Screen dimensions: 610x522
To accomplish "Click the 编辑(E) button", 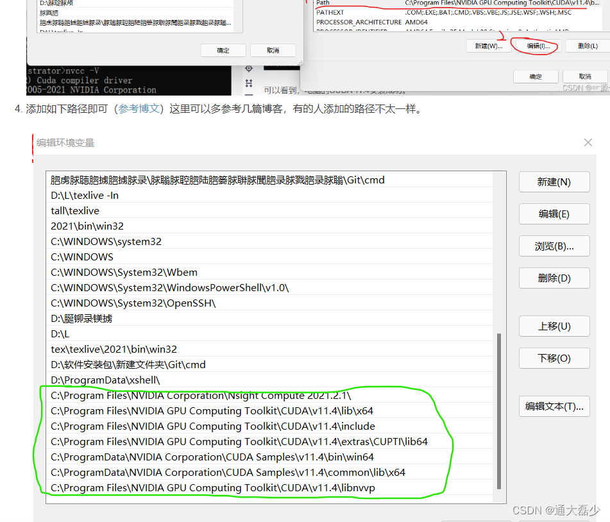I will point(554,214).
